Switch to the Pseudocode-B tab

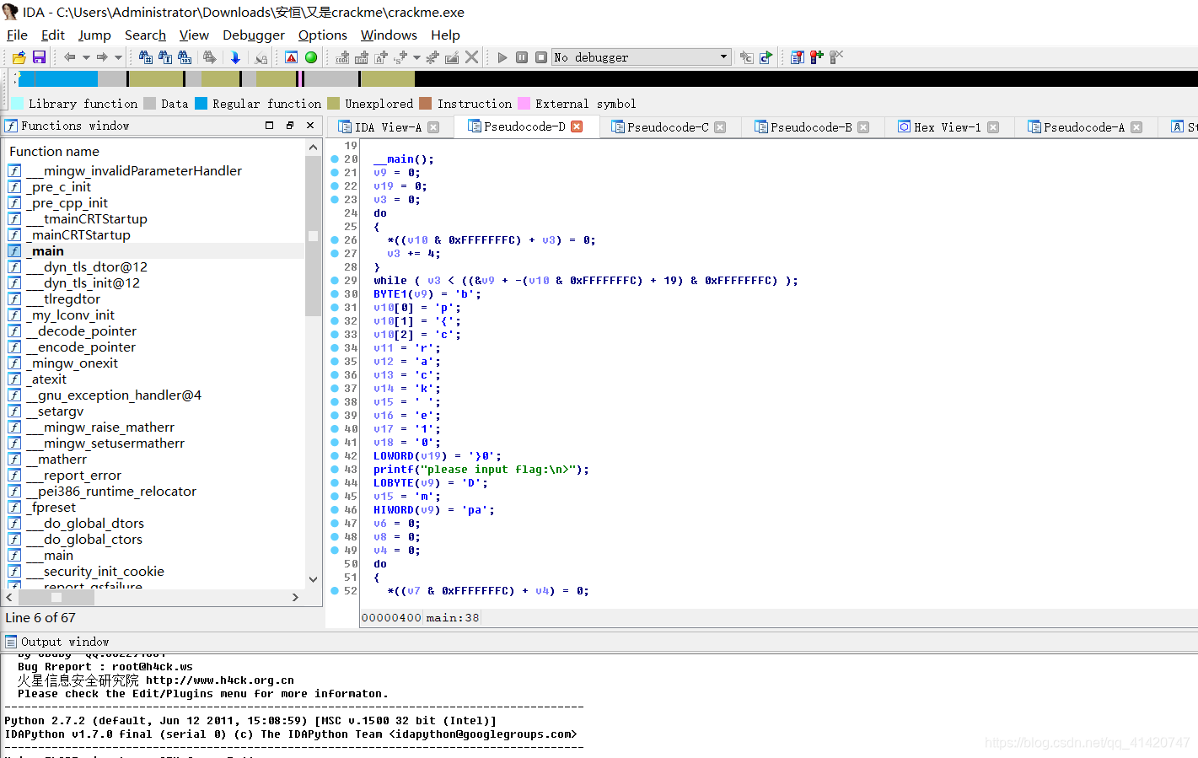coord(811,127)
